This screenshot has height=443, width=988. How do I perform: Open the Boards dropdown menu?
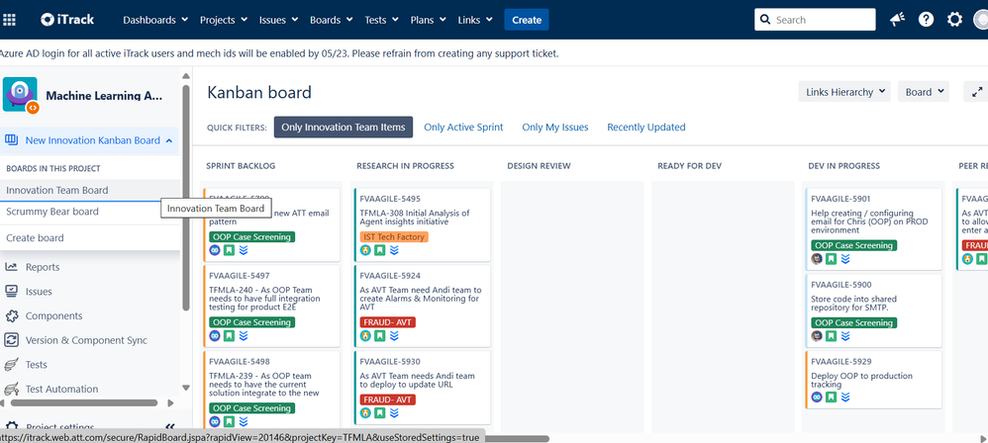pos(332,20)
